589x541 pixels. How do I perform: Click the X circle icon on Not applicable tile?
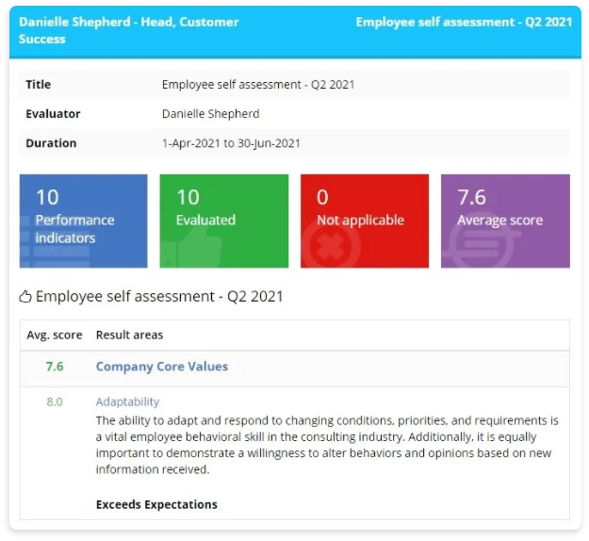(x=332, y=245)
